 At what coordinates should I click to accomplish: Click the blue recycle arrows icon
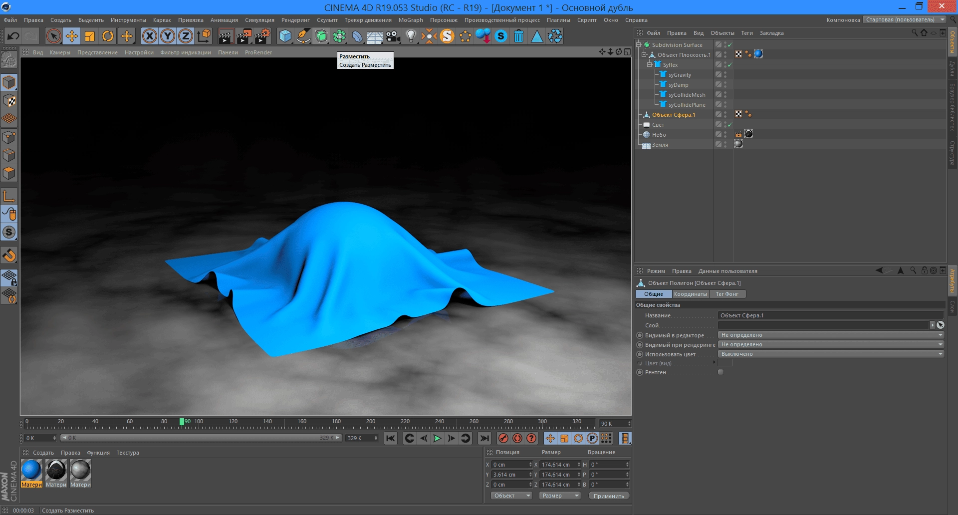point(555,36)
